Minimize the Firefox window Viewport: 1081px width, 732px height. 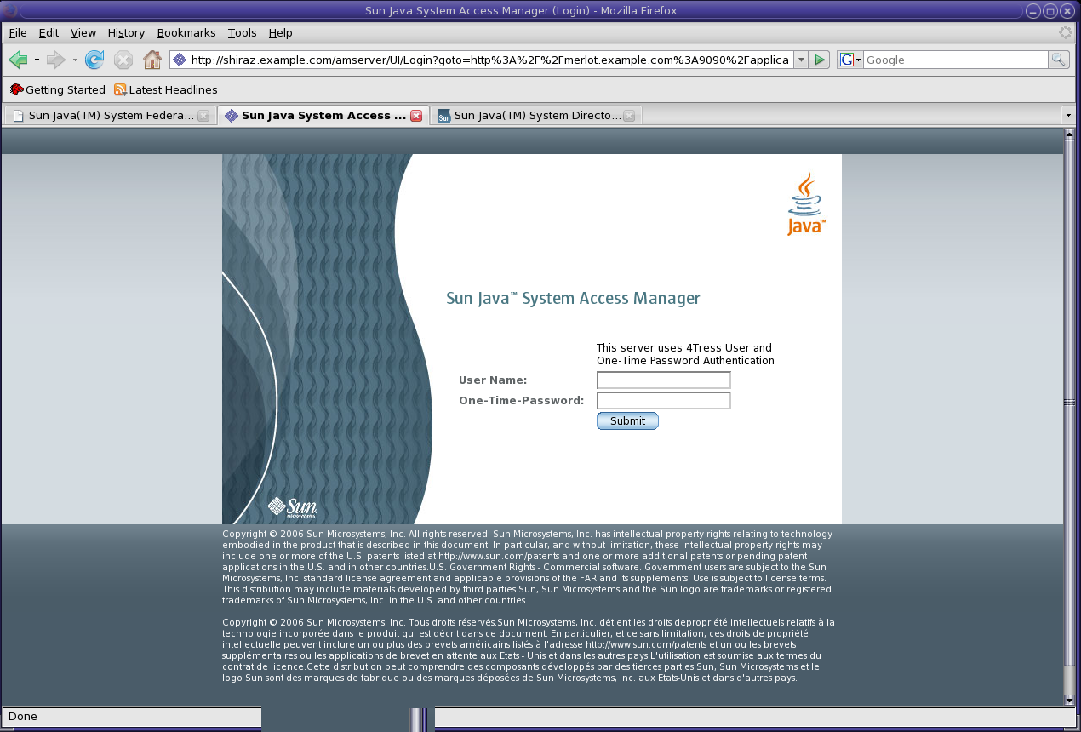1032,11
